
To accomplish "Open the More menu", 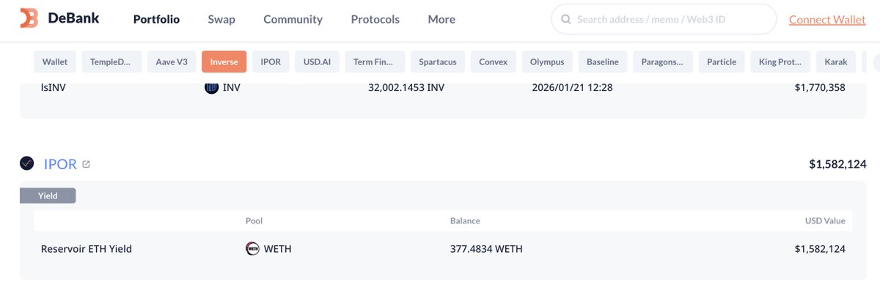I will coord(441,20).
